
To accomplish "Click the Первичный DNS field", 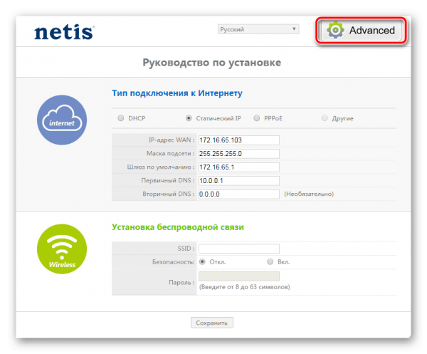I will (x=239, y=180).
